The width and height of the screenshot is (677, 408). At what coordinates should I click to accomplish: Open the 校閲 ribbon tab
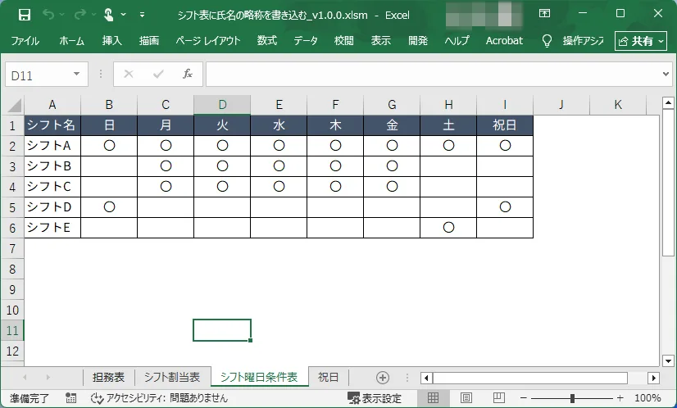click(343, 41)
